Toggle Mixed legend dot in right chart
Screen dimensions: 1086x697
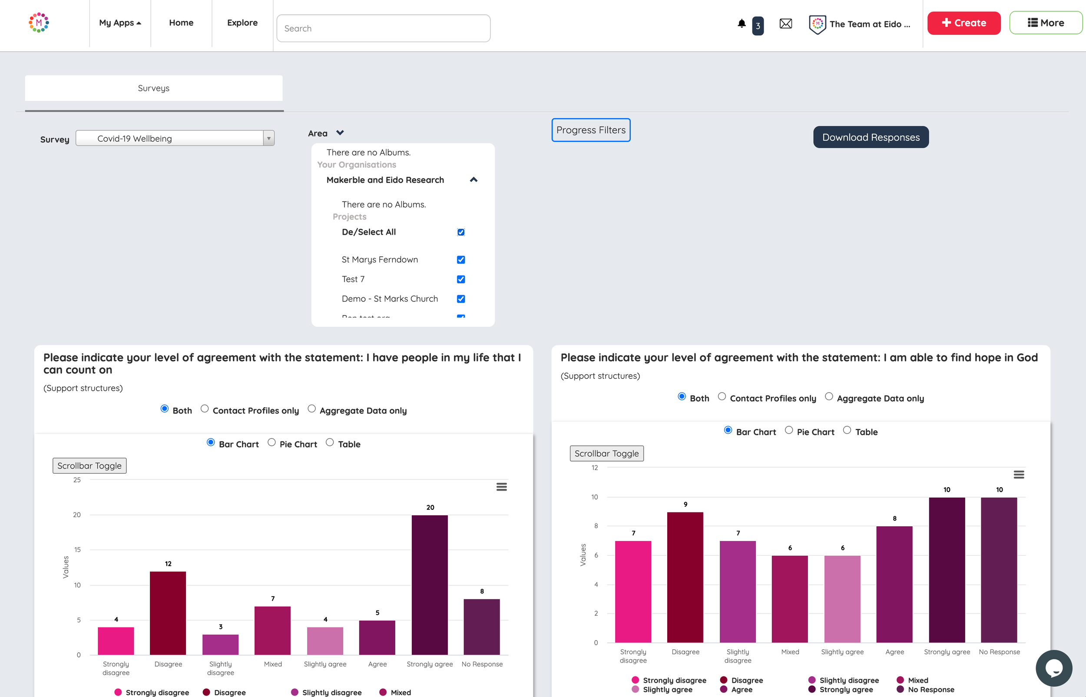(x=900, y=680)
